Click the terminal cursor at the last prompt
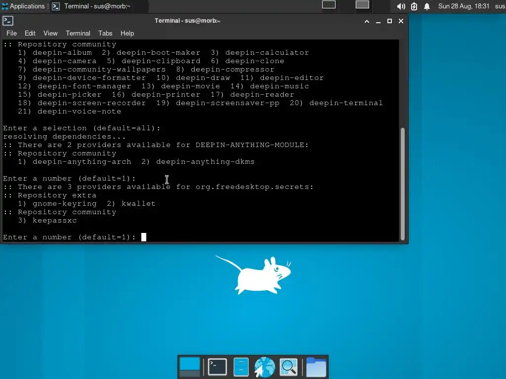The image size is (506, 379). click(144, 237)
